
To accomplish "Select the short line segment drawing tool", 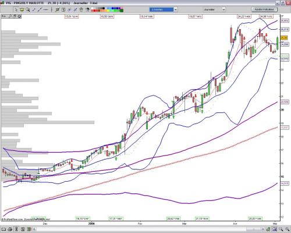I will click(x=34, y=9).
